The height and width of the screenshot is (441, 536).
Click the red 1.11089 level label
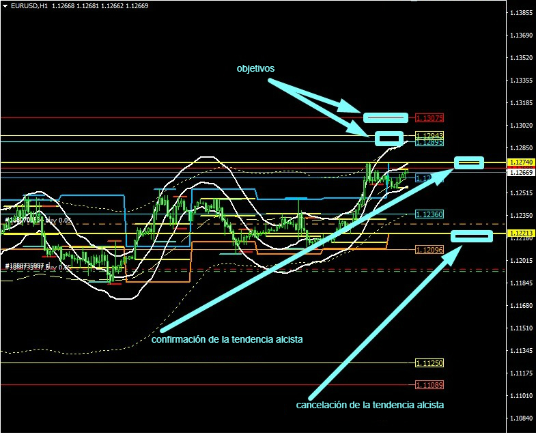pos(429,385)
